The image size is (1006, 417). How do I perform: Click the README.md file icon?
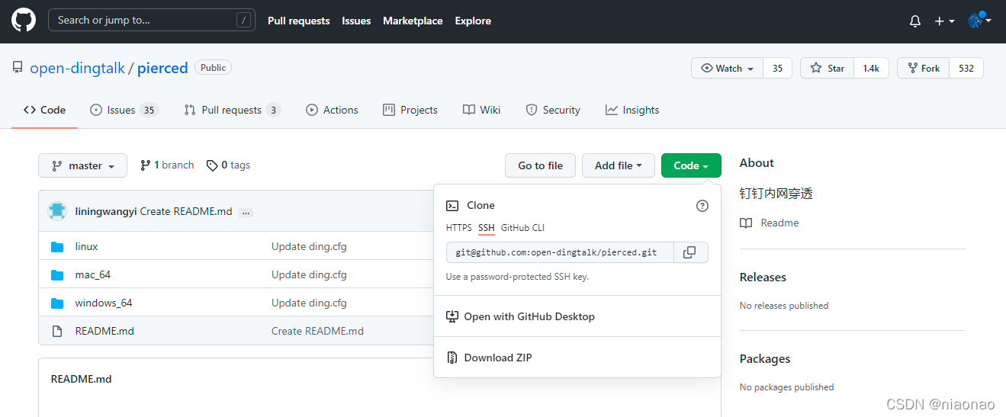[57, 331]
